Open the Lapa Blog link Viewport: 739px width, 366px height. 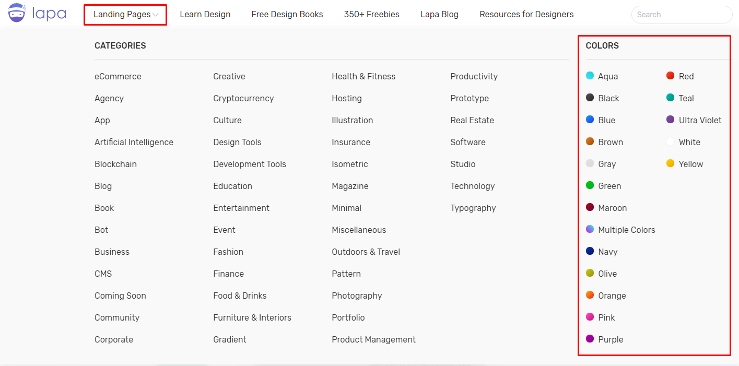click(x=439, y=15)
